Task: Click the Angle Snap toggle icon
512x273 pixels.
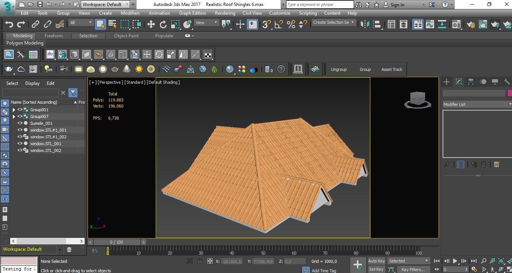Action: coord(278,24)
